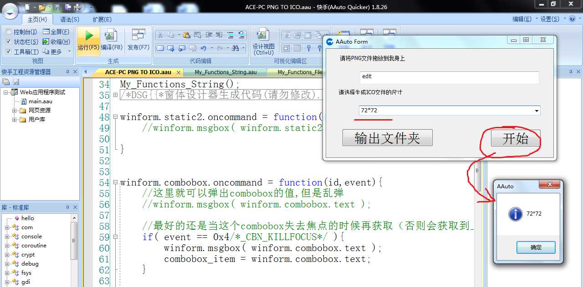Screen dimensions: 583x287
Task: Click the 收缩(H) collapse icon
Action: coord(46,41)
